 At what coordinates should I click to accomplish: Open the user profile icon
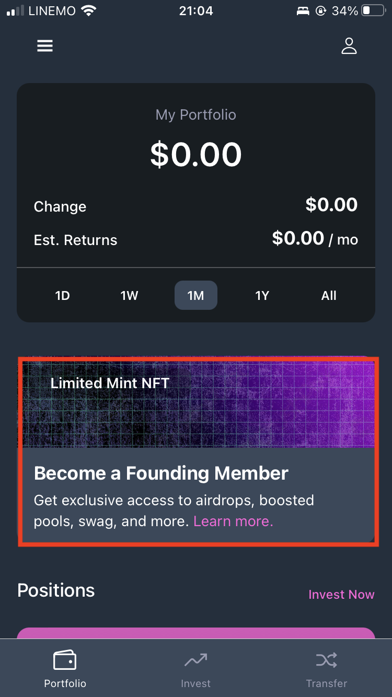pos(349,46)
